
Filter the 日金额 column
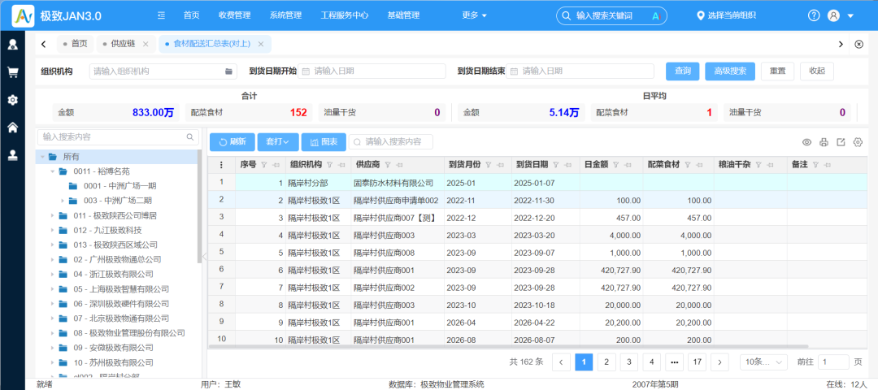[615, 165]
